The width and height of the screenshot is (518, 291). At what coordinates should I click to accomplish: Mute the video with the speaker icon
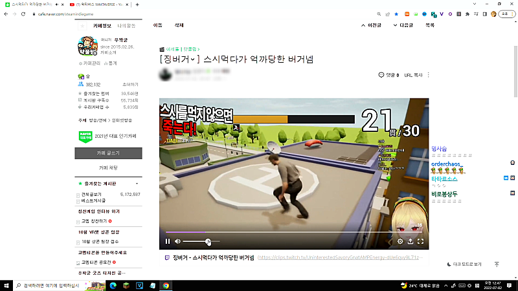pyautogui.click(x=177, y=241)
